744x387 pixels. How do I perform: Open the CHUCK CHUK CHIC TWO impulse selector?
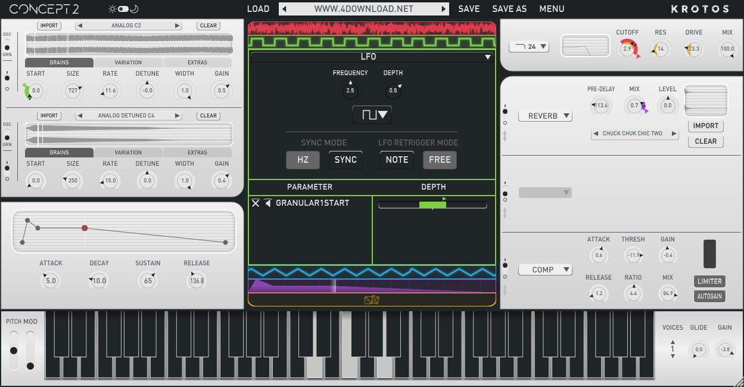[x=635, y=134]
